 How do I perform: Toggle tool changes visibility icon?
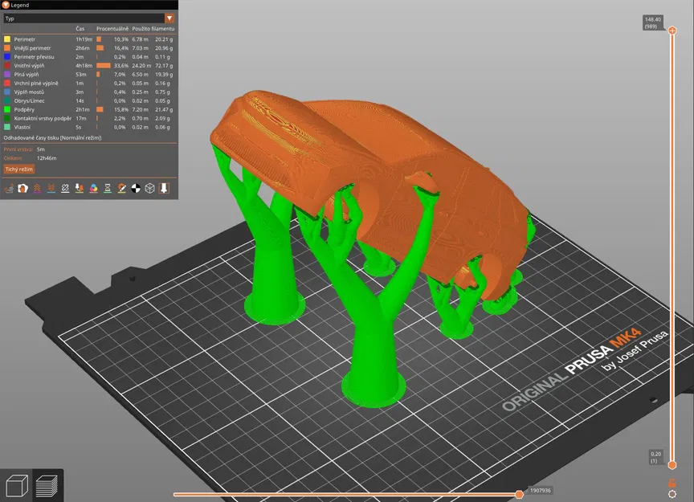click(80, 189)
